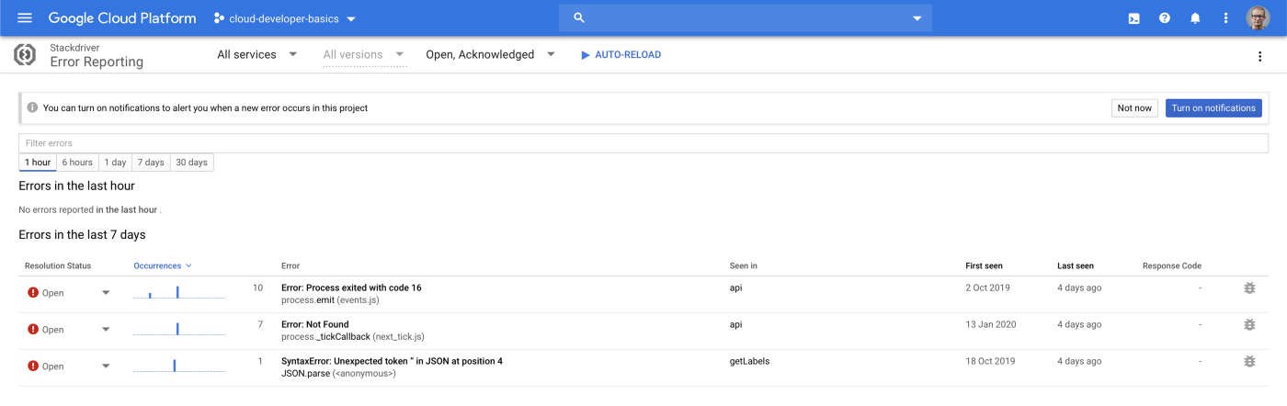The width and height of the screenshot is (1287, 406).
Task: Click the red Open status icon for Not Found error
Action: tap(33, 329)
